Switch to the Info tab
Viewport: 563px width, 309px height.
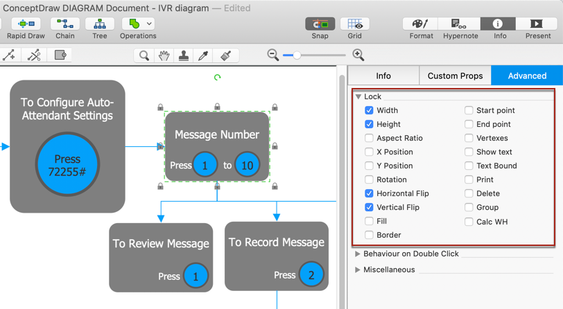(x=383, y=76)
